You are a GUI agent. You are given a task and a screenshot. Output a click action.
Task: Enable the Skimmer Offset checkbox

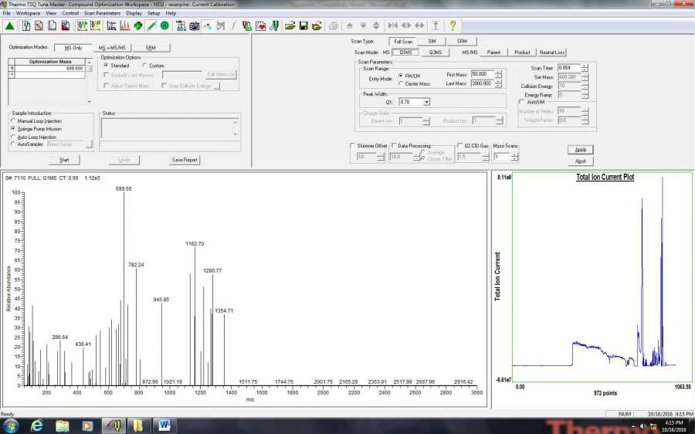tap(353, 145)
